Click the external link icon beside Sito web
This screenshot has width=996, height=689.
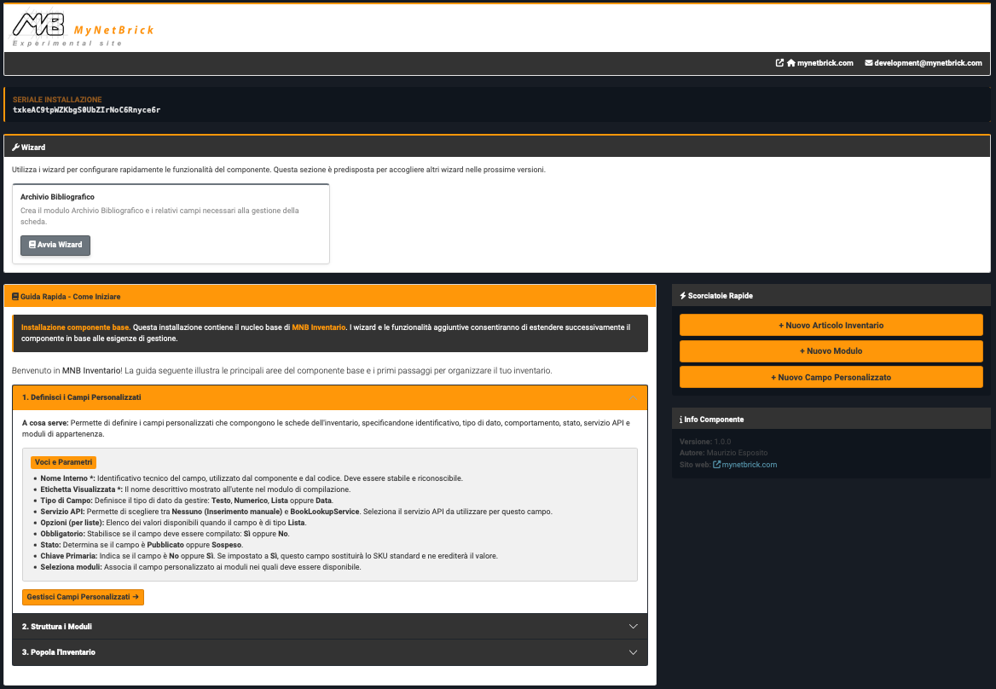pyautogui.click(x=716, y=465)
